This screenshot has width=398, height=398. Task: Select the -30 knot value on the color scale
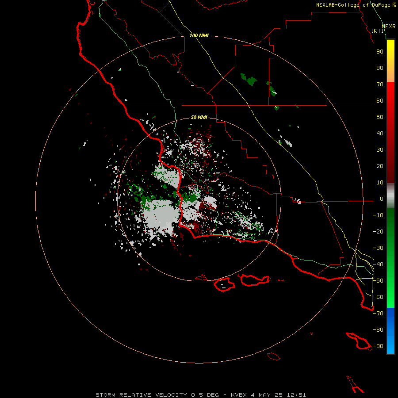[378, 248]
